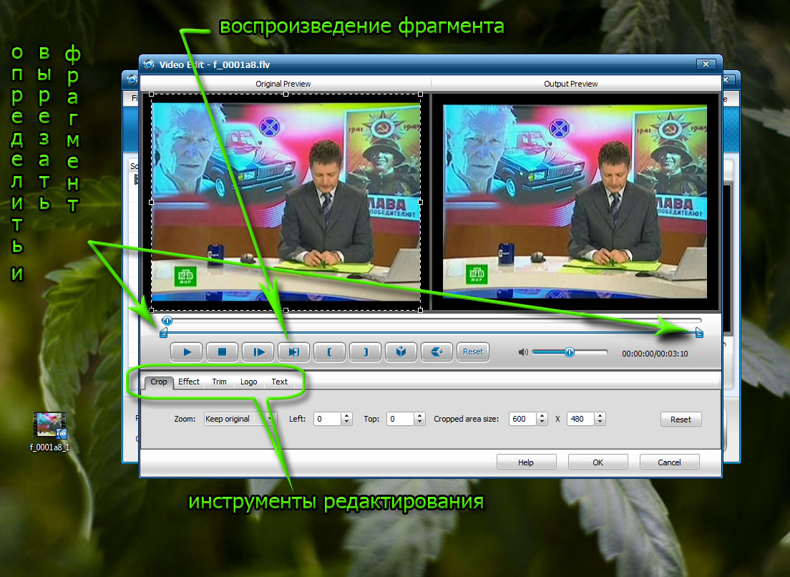
Task: Increase the Left crop value with up arrow
Action: pos(346,416)
